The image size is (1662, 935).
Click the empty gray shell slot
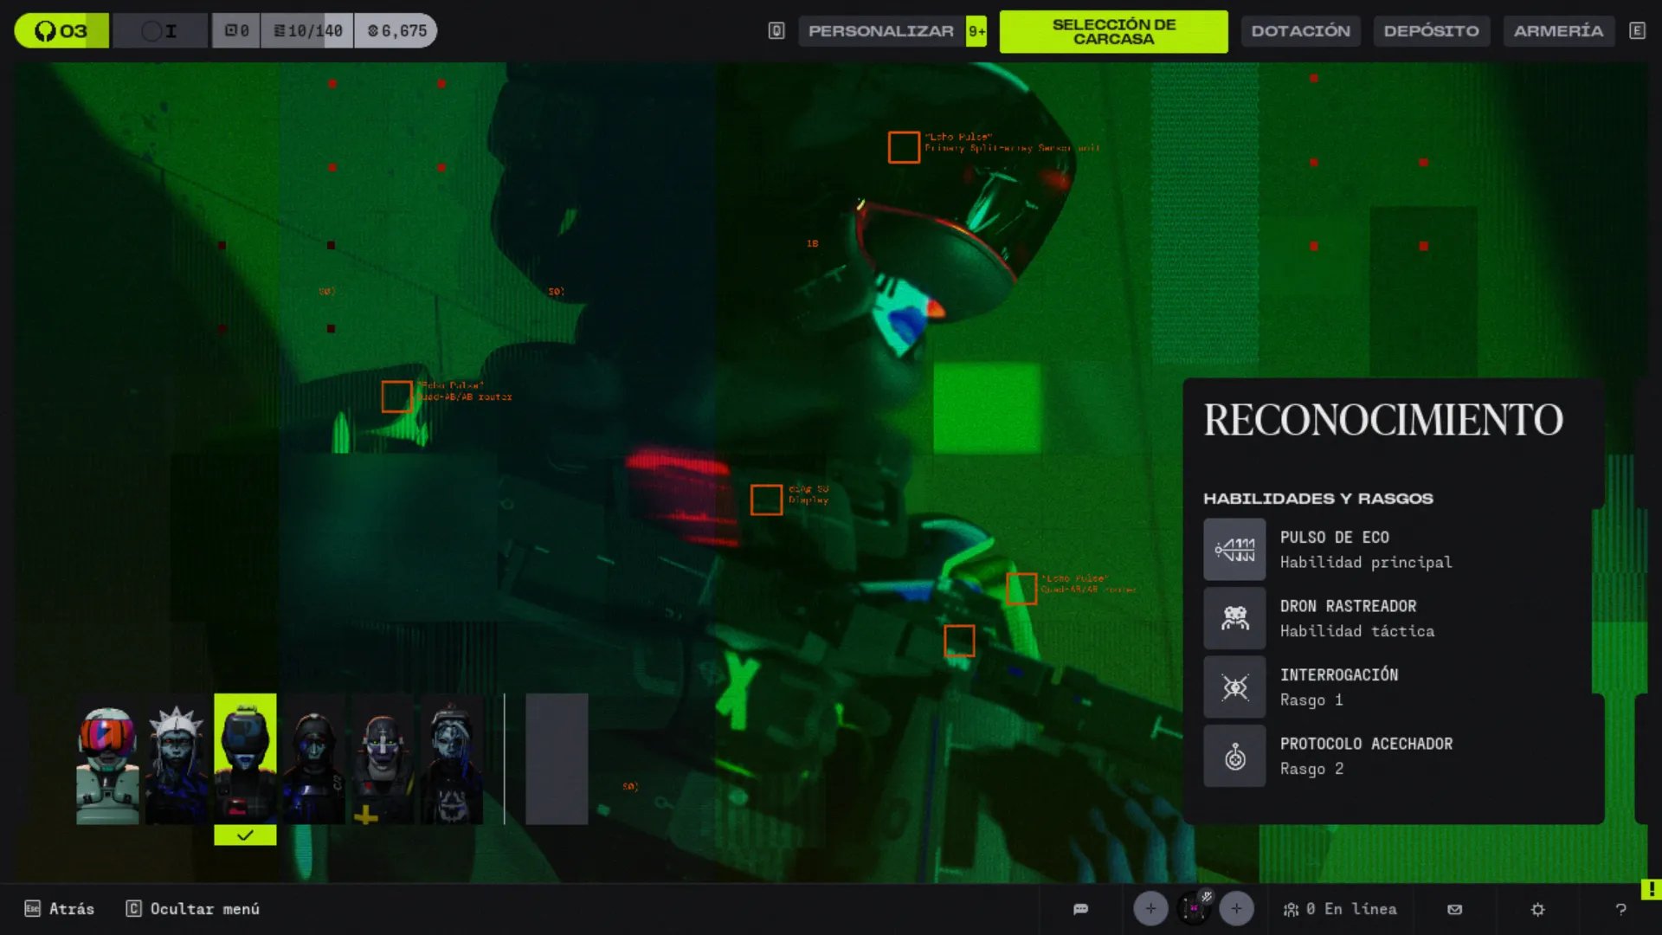click(x=557, y=758)
